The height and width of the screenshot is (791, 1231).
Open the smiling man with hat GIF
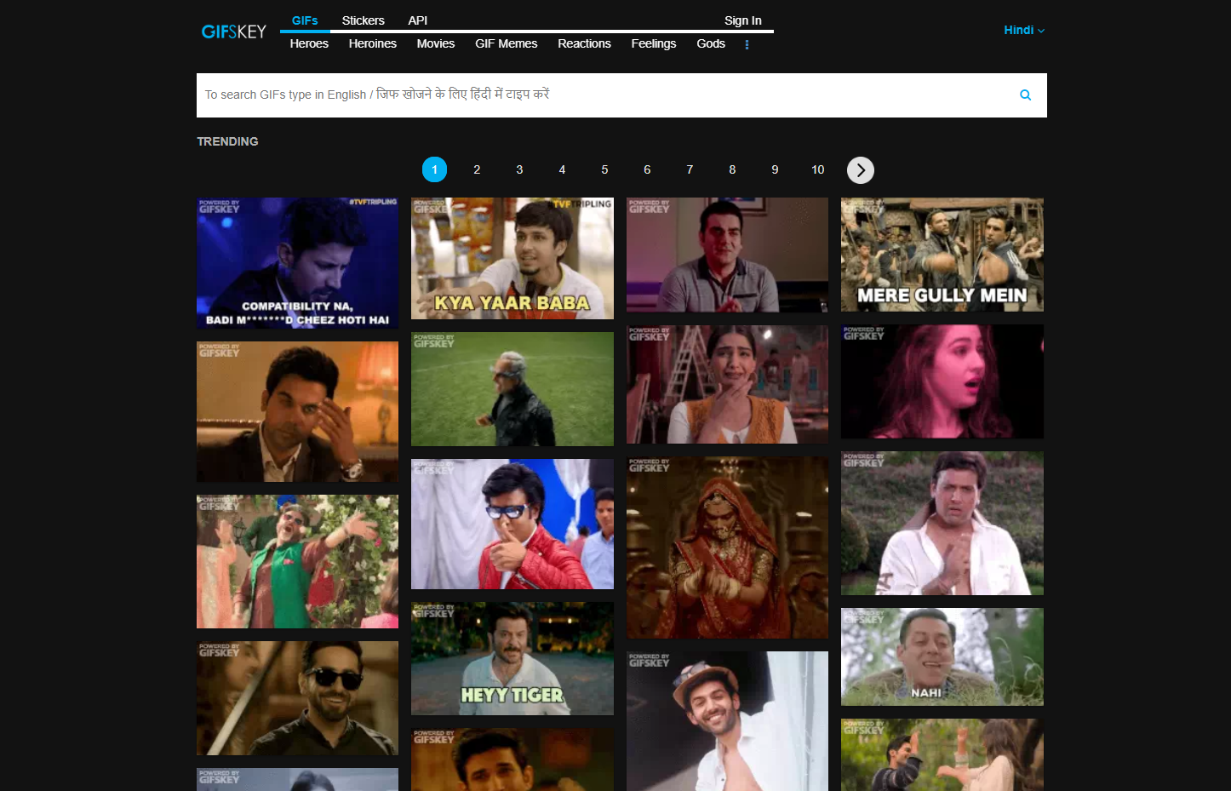click(727, 721)
